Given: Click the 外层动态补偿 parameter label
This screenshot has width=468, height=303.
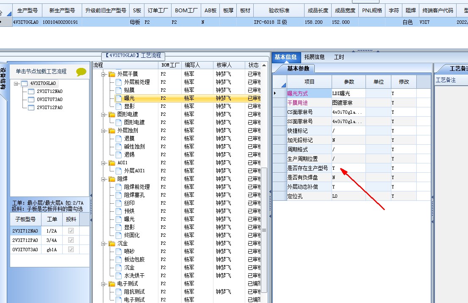Looking at the screenshot, I should point(302,187).
